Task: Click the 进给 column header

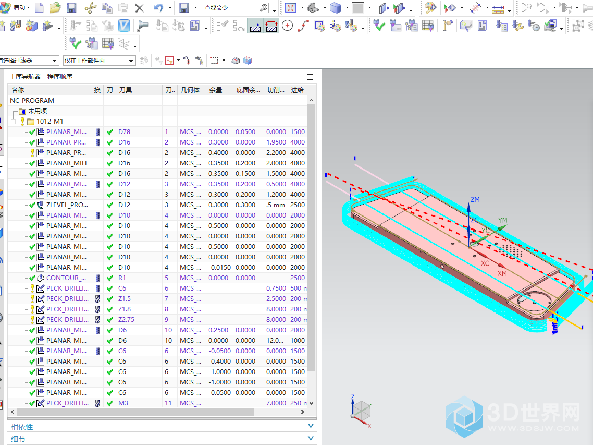Action: pyautogui.click(x=298, y=90)
